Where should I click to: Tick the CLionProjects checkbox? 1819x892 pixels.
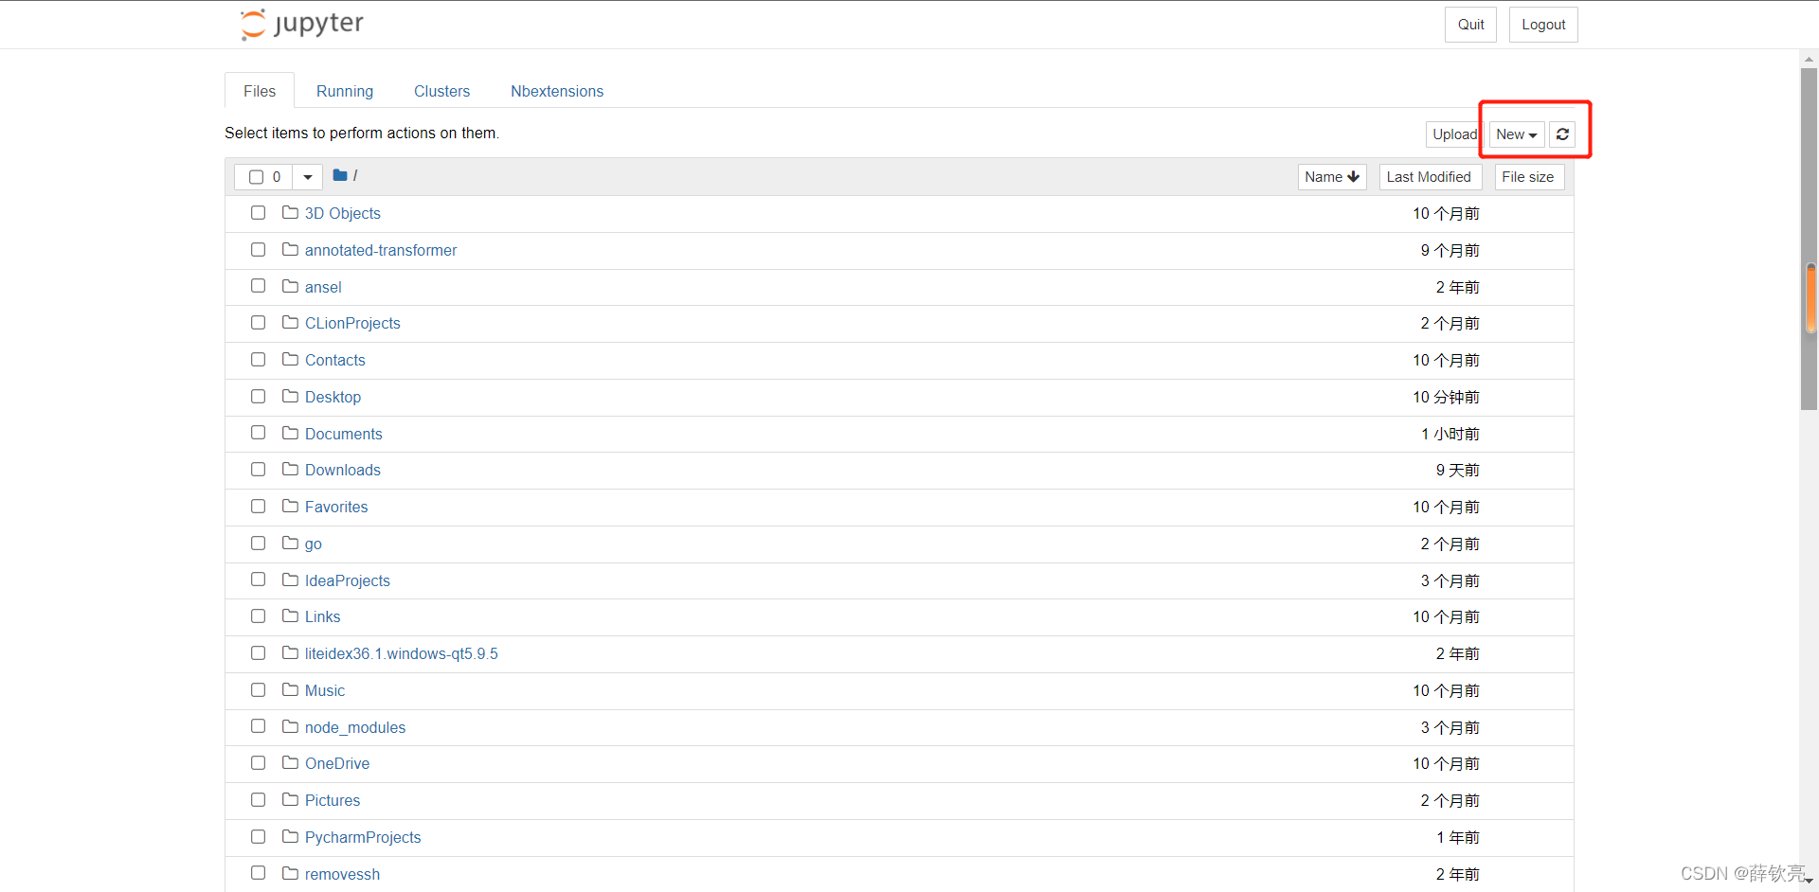click(258, 323)
